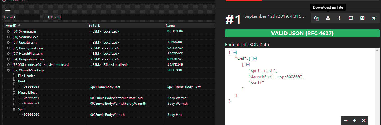Expand the [04] Dragonborn.esm node

(9, 59)
